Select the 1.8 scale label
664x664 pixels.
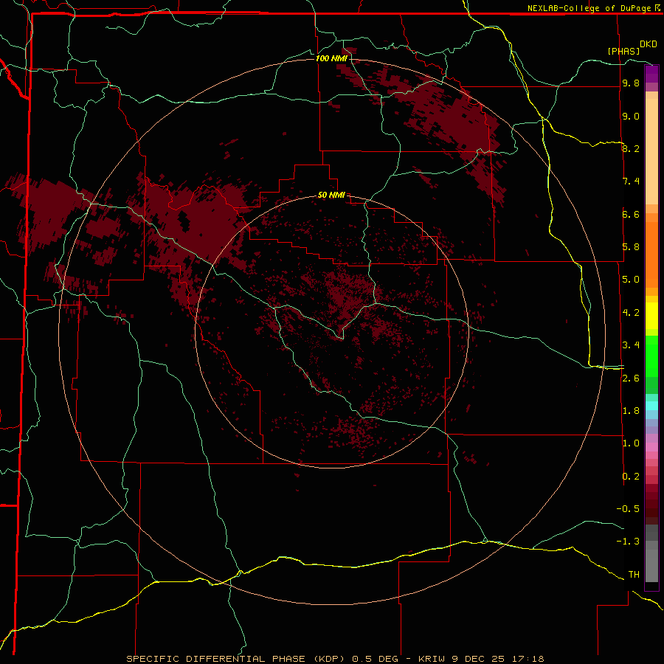(x=631, y=411)
